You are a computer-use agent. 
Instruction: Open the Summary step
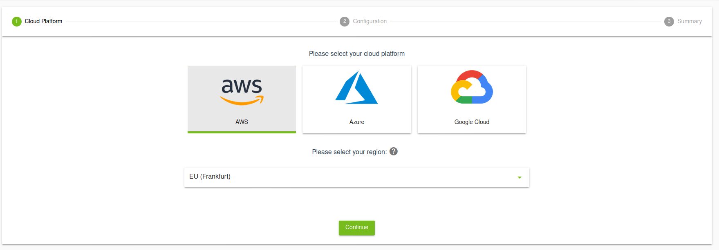[683, 21]
